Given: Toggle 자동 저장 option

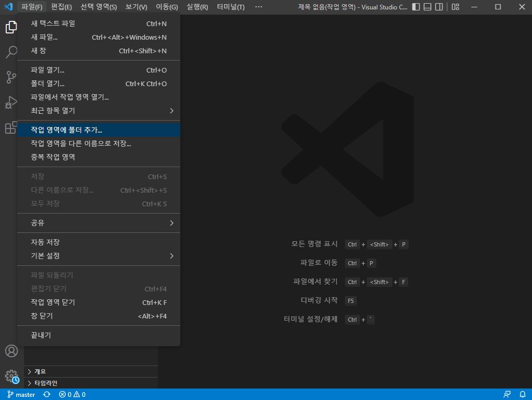Looking at the screenshot, I should [99, 242].
